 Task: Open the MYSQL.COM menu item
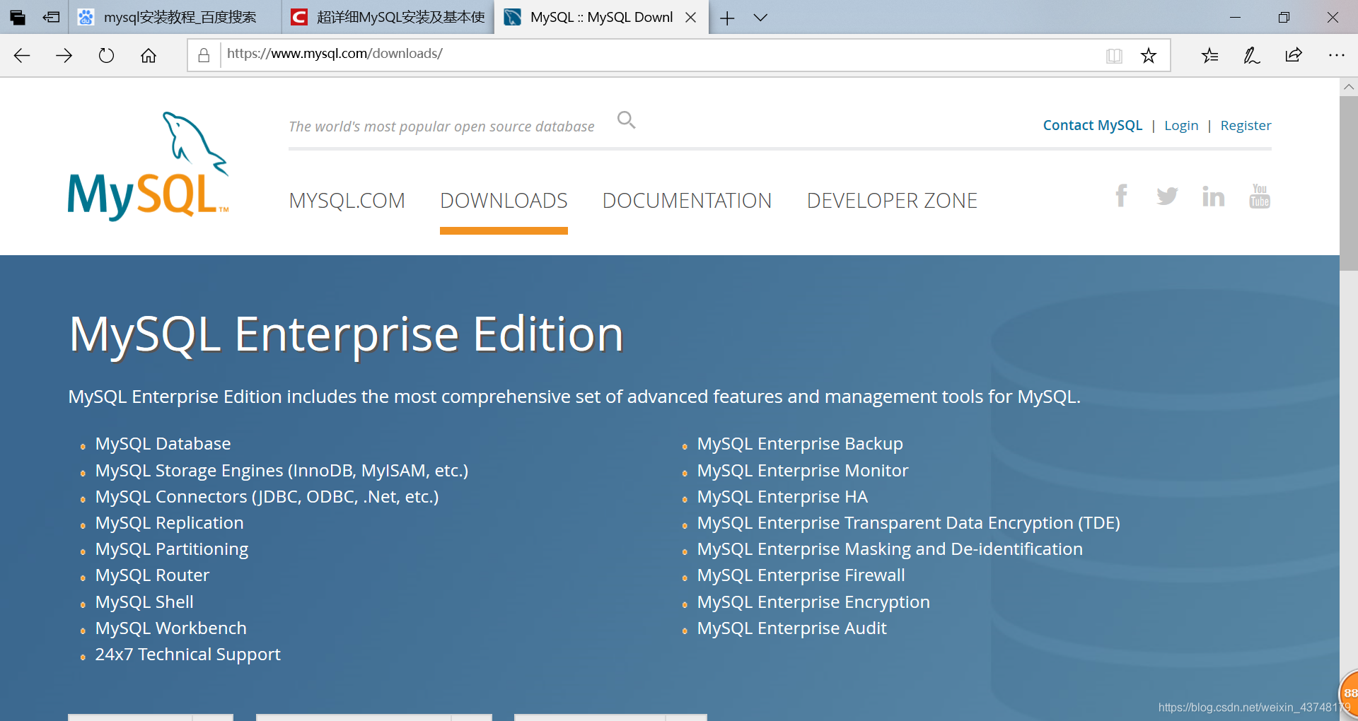click(x=347, y=201)
